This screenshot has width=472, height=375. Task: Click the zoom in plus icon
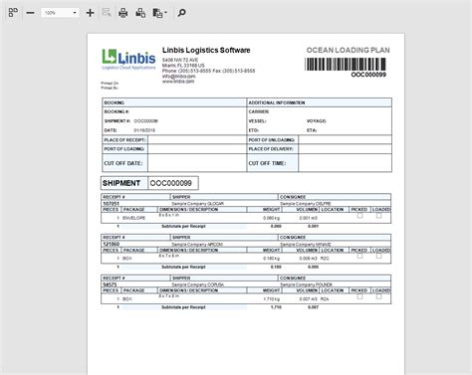90,13
